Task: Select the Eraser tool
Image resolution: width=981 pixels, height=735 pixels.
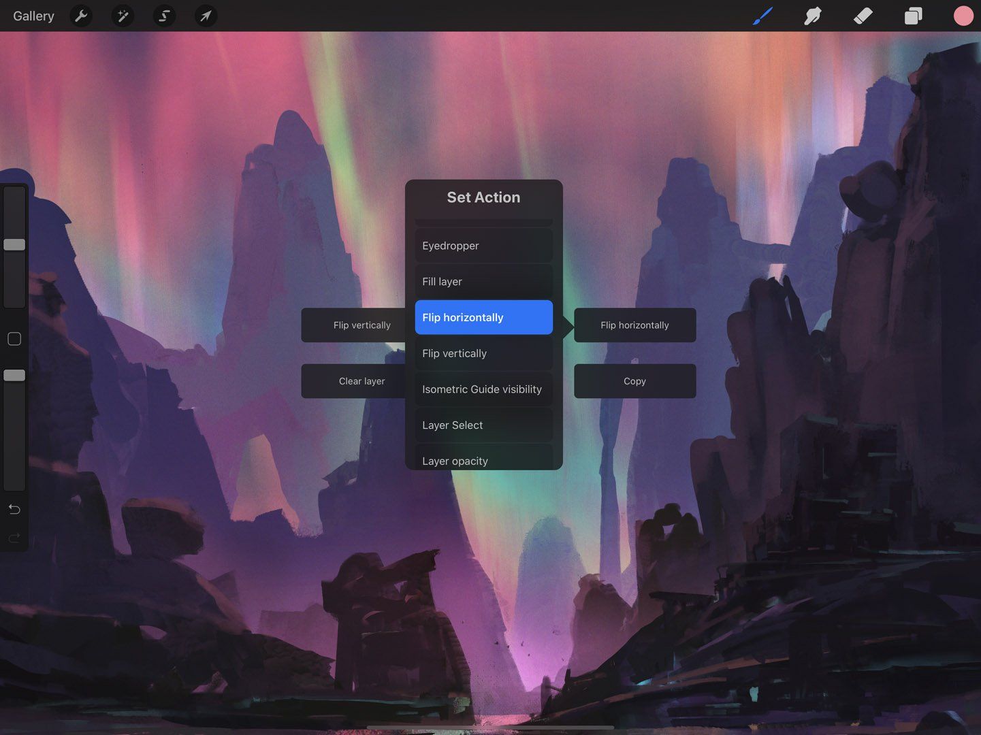Action: click(863, 16)
